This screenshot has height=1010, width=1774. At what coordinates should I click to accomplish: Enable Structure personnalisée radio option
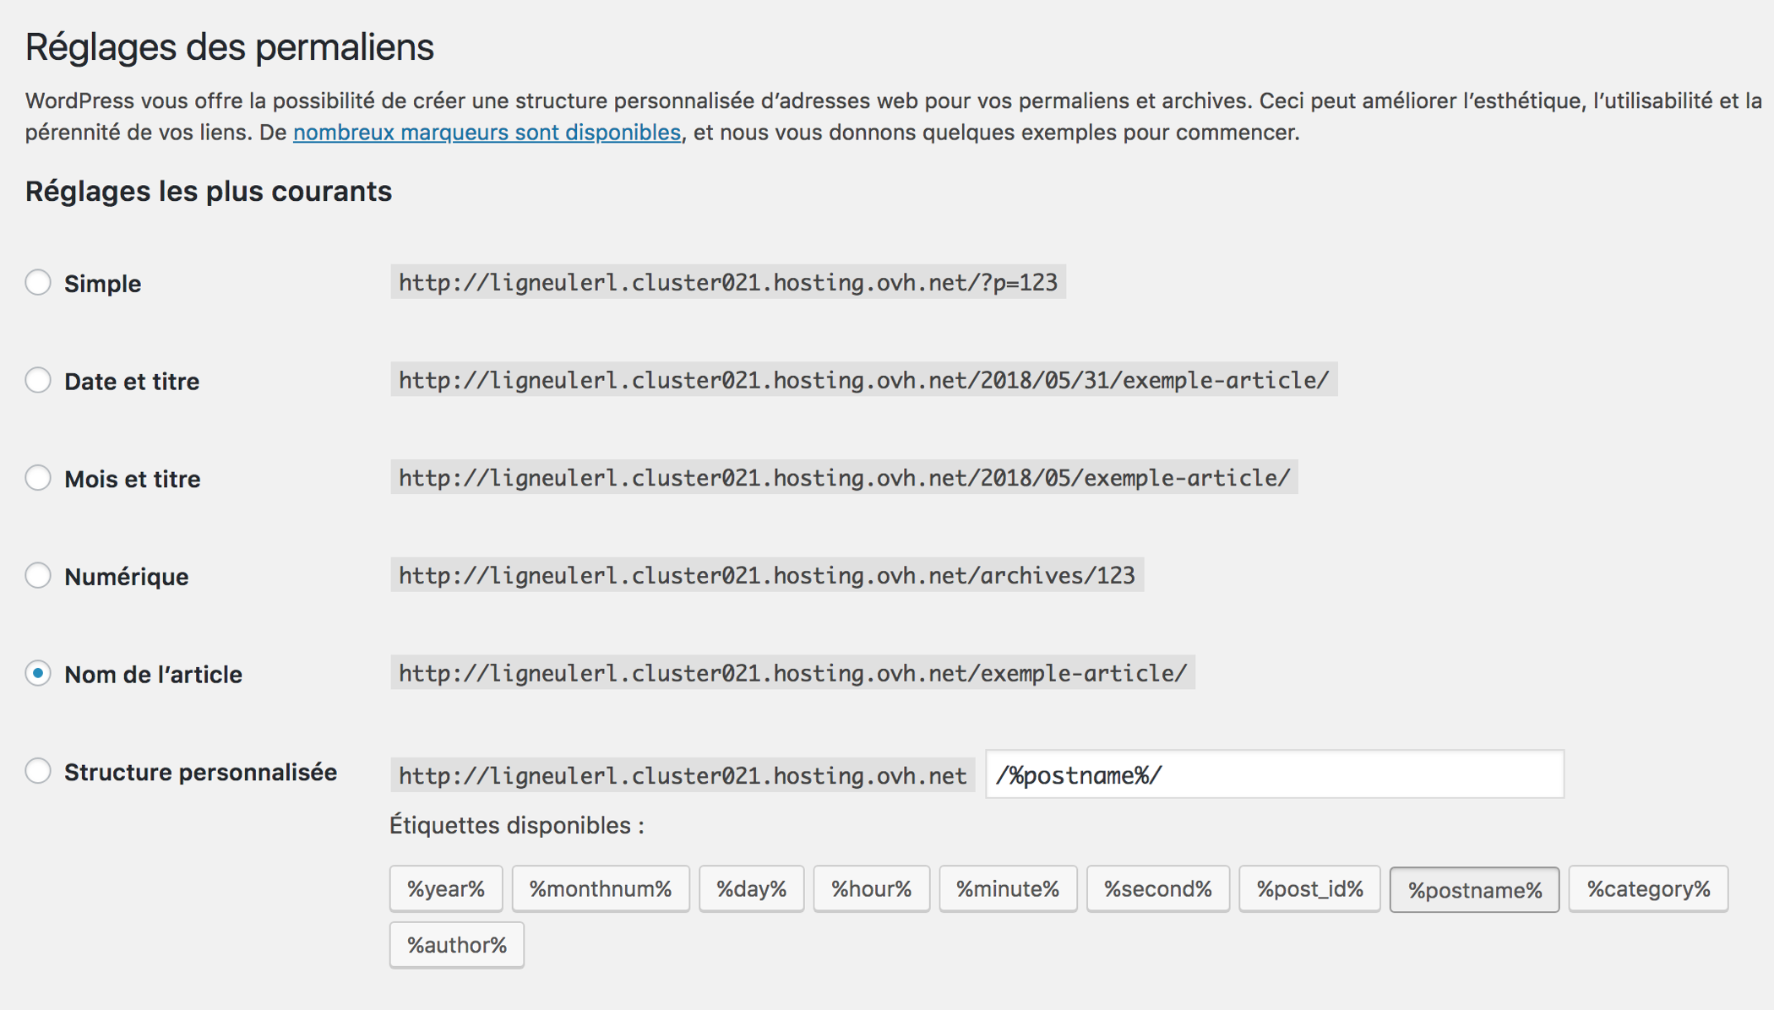38,771
